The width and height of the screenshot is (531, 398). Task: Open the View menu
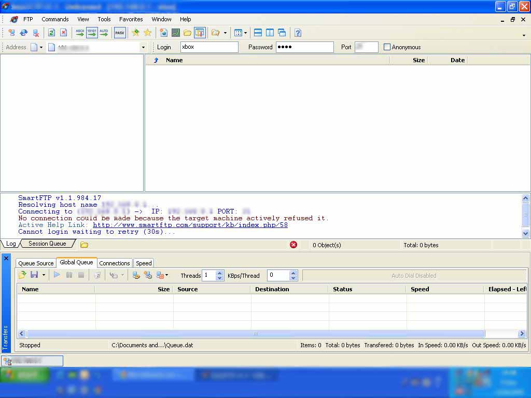(x=83, y=19)
